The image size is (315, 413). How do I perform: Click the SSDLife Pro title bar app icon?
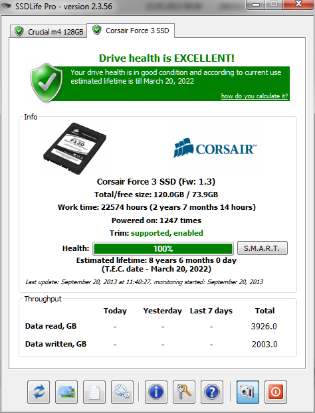[6, 6]
